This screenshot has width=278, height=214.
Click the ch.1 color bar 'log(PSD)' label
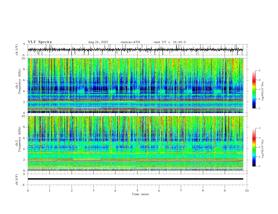263,91
